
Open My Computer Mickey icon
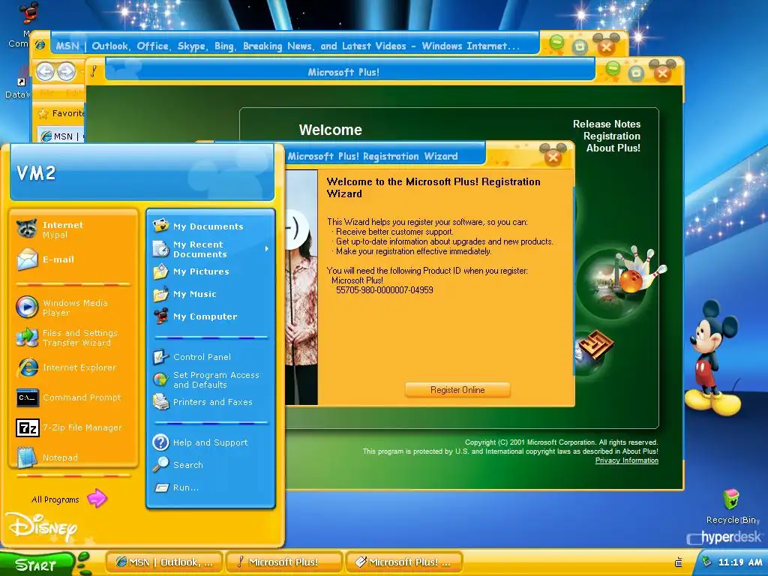160,316
